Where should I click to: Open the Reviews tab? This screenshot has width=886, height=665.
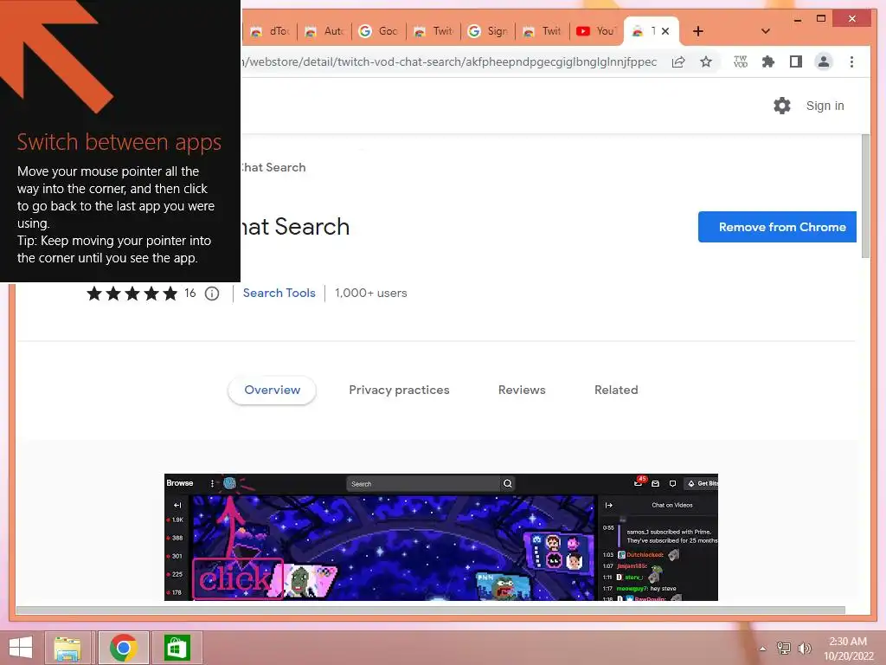[x=522, y=390]
